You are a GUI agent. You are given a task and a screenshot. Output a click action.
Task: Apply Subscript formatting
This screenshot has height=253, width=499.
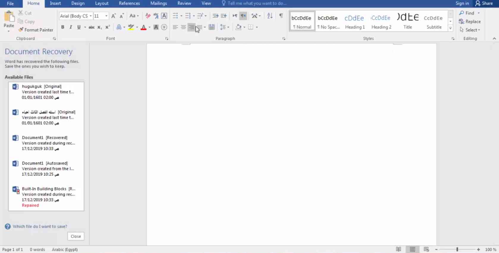100,27
